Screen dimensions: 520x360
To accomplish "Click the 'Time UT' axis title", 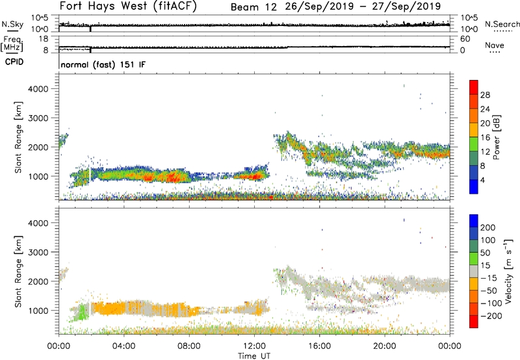I will coord(254,356).
